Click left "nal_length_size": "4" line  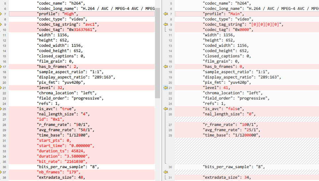pos(82,114)
